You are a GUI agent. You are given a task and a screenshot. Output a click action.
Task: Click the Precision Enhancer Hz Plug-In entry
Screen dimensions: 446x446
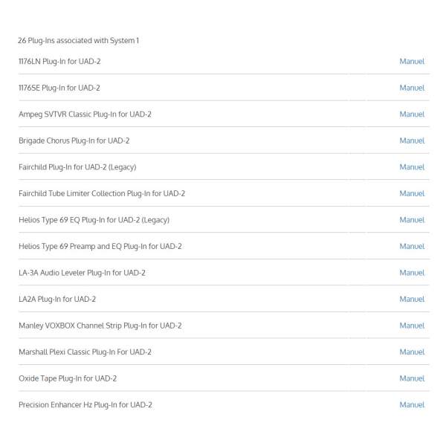[85, 405]
